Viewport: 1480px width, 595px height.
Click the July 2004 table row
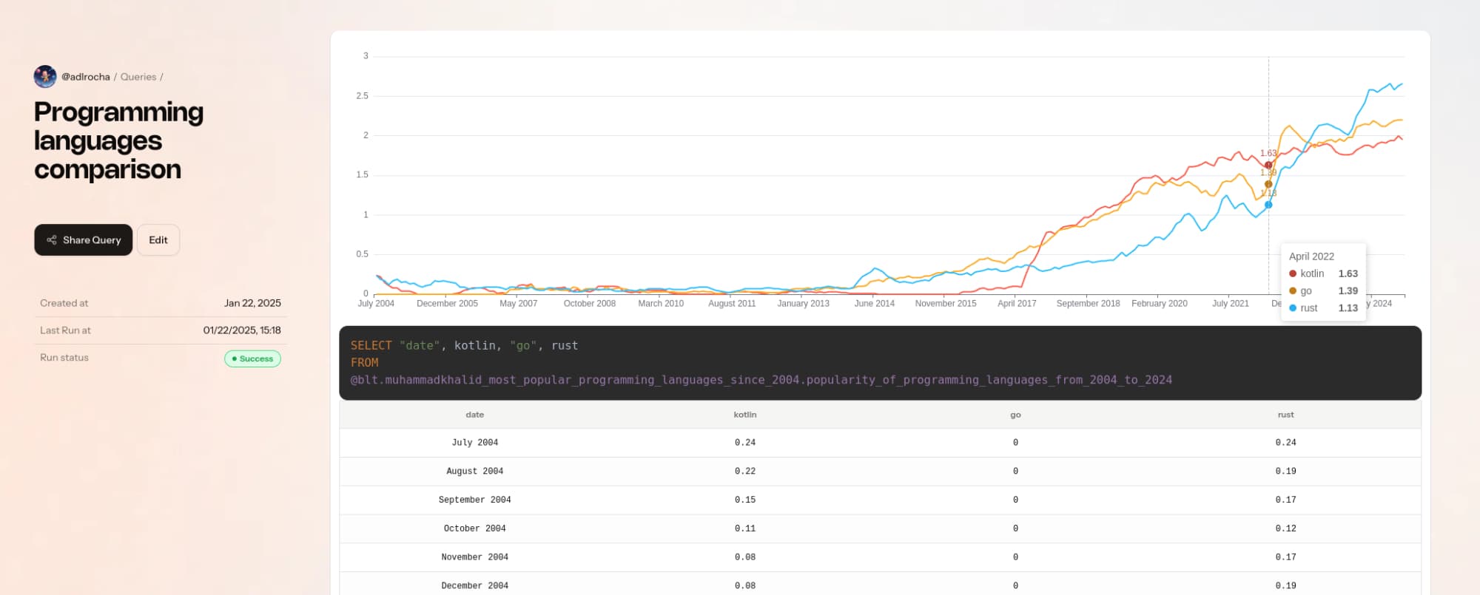(x=880, y=443)
